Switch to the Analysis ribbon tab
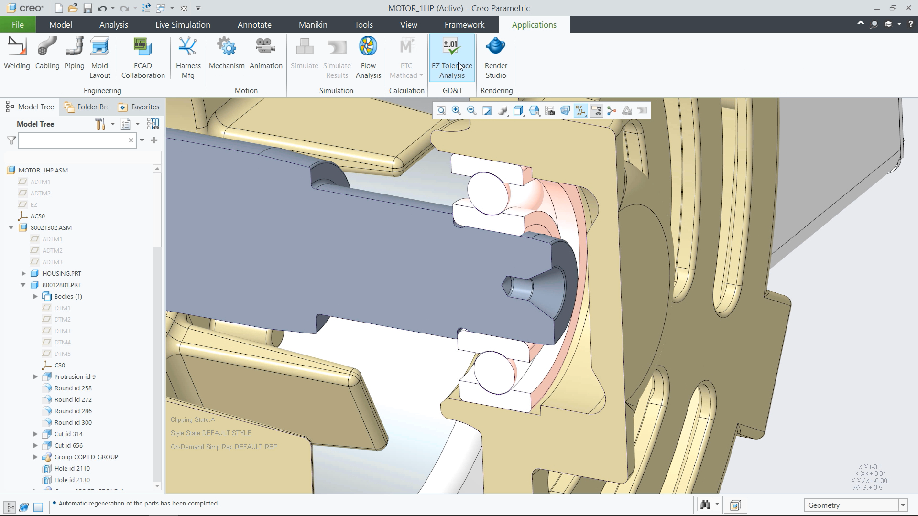The height and width of the screenshot is (516, 918). [114, 25]
